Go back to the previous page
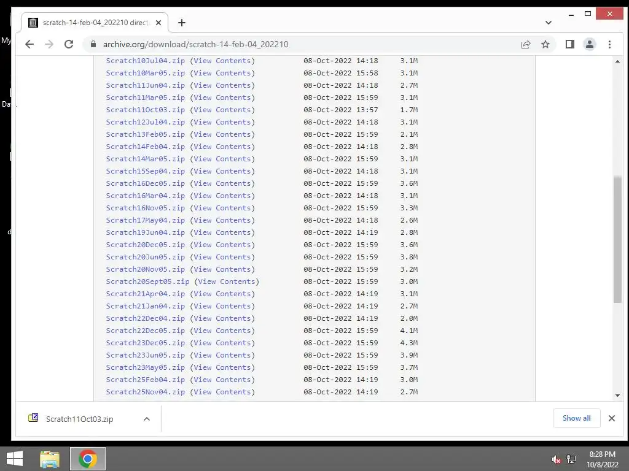Image resolution: width=629 pixels, height=471 pixels. click(x=29, y=44)
